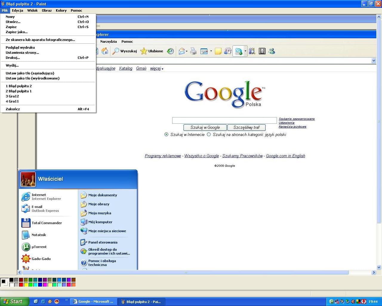382x306 pixels.
Task: Click Szczęśliwy traf button in the pasted page
Action: pyautogui.click(x=247, y=128)
